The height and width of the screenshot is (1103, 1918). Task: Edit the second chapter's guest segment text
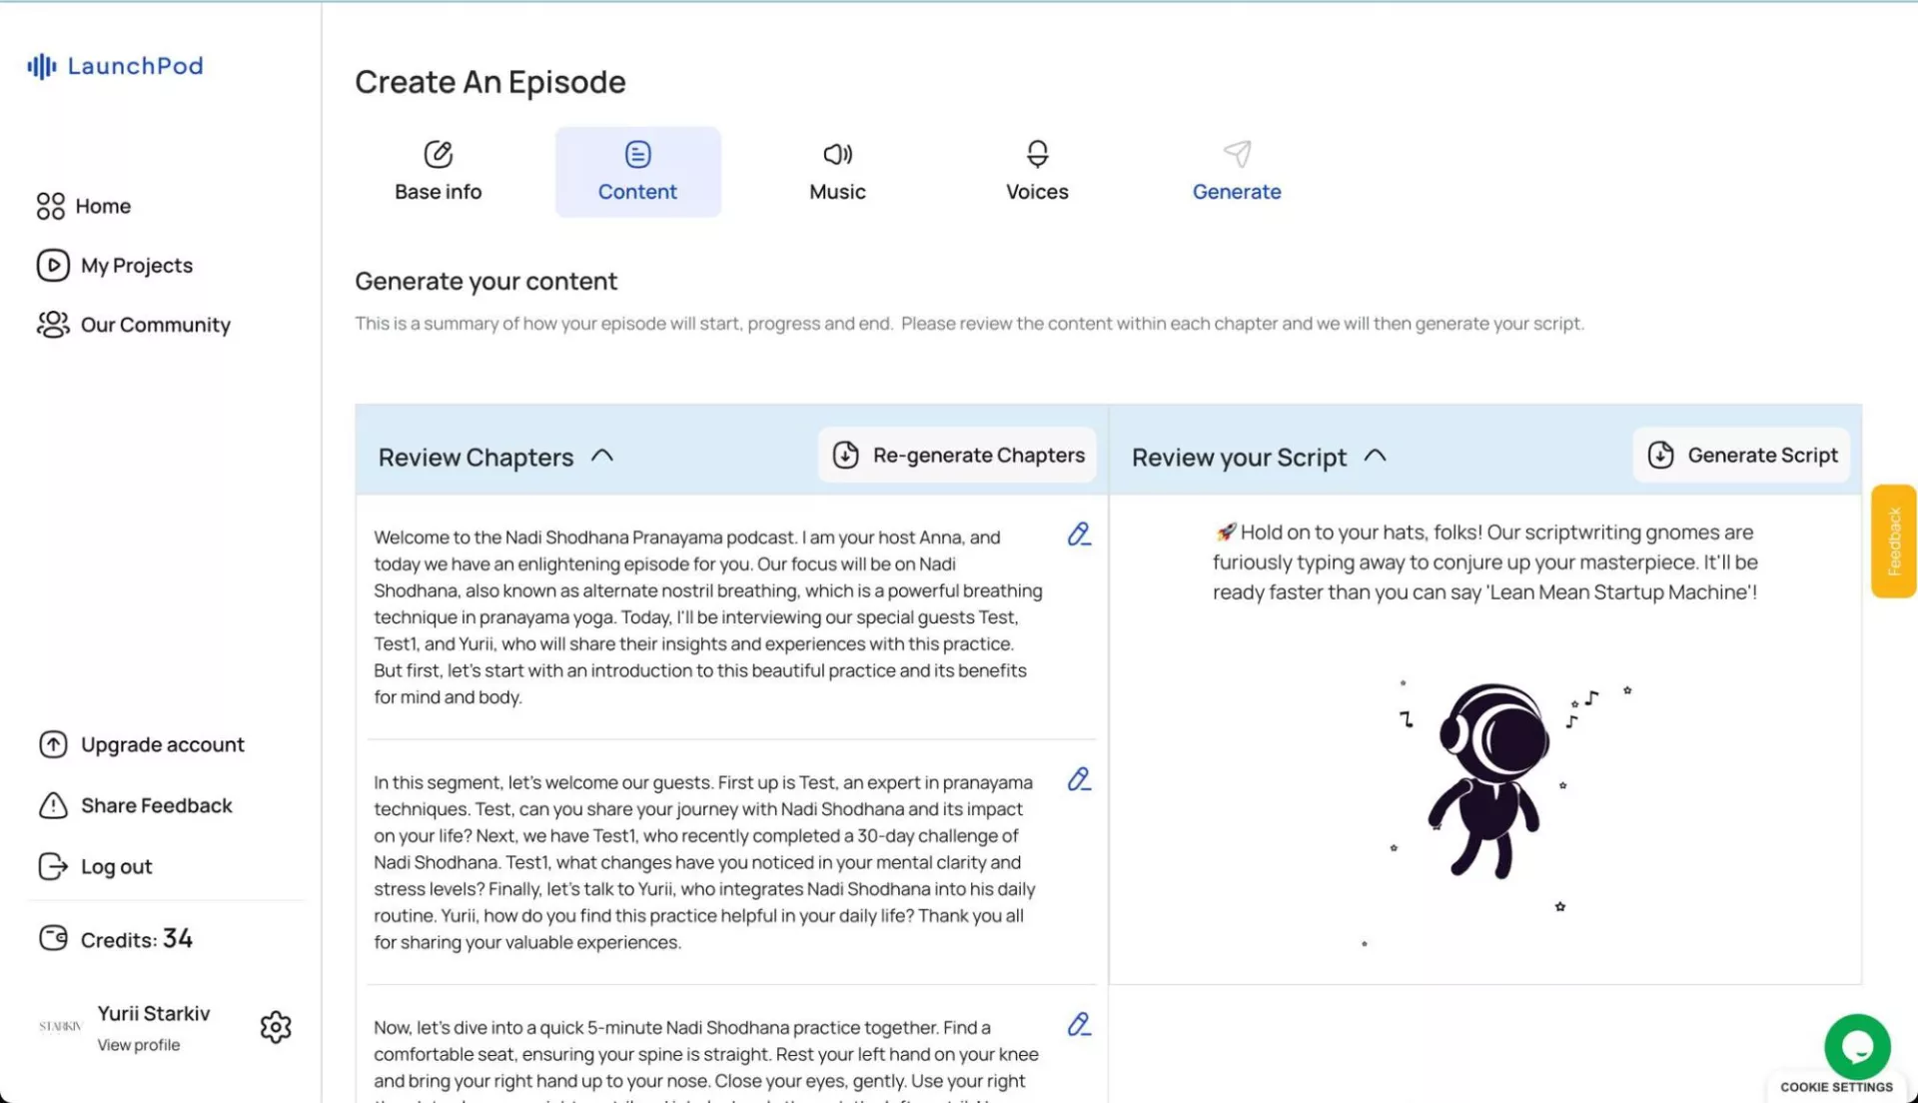1078,779
